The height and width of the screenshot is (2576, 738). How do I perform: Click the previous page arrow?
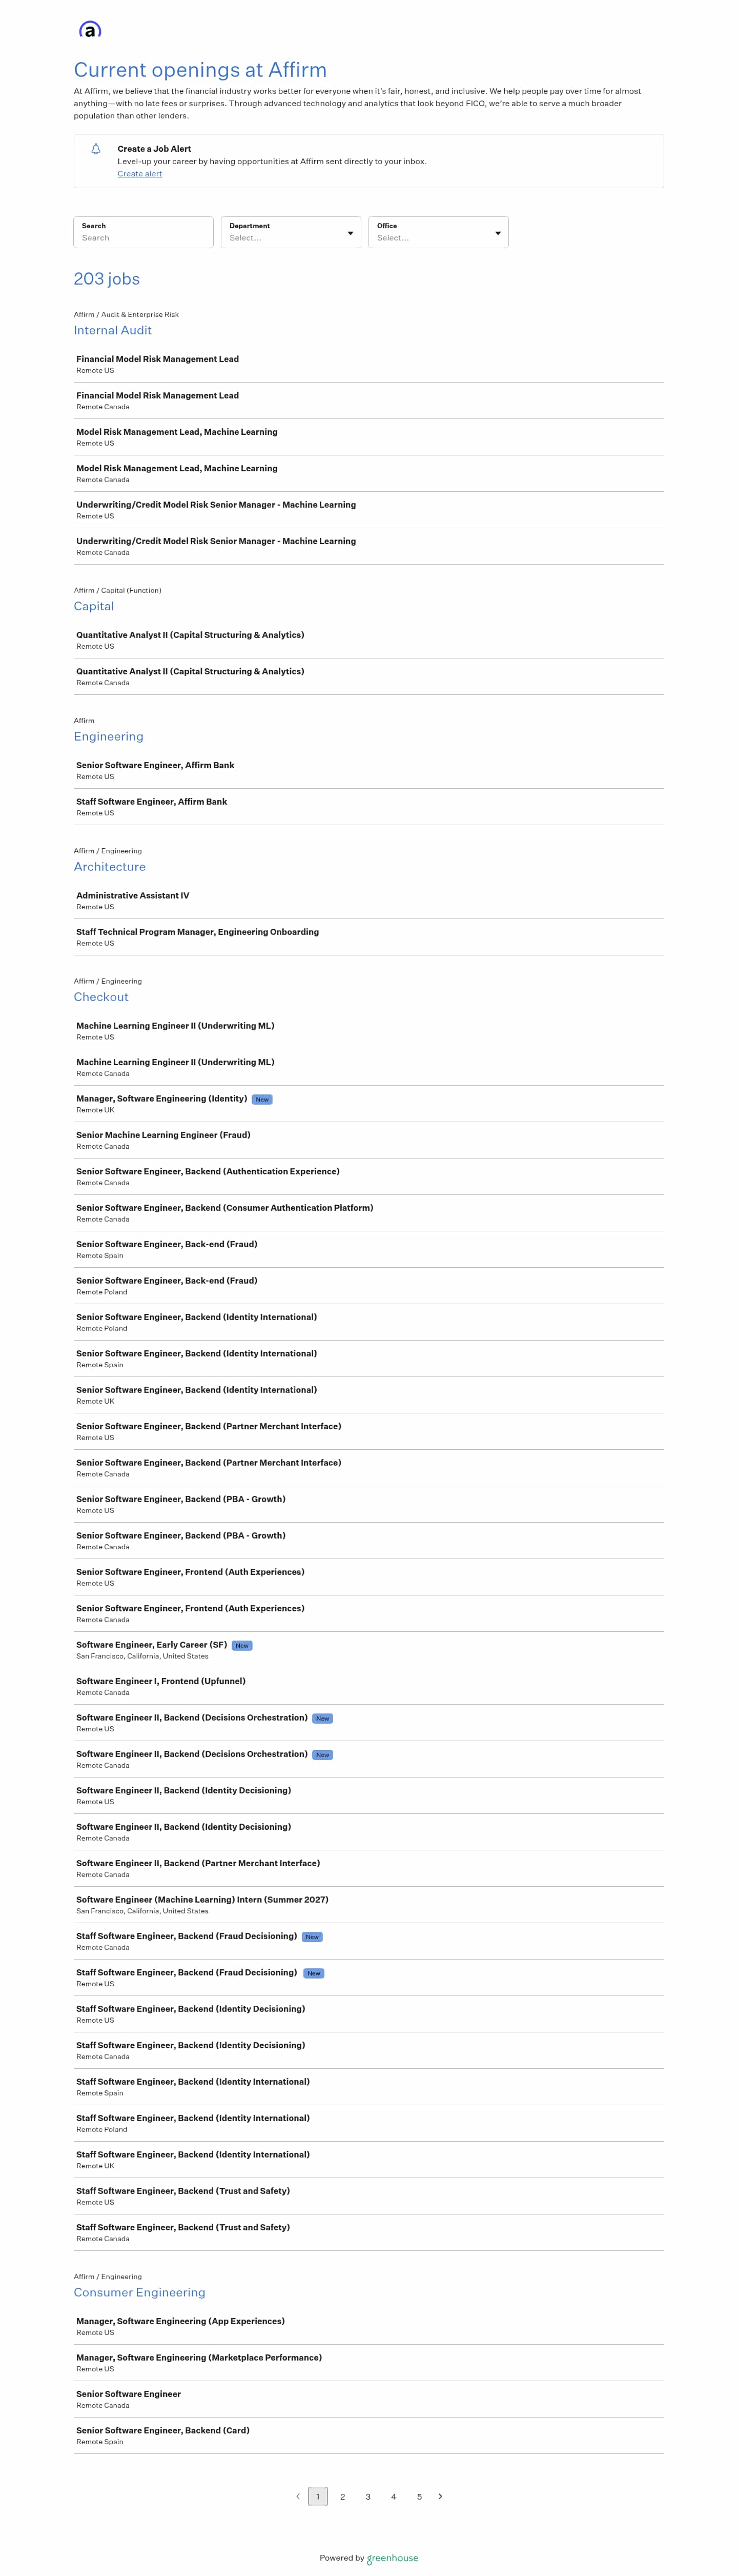[x=297, y=2496]
